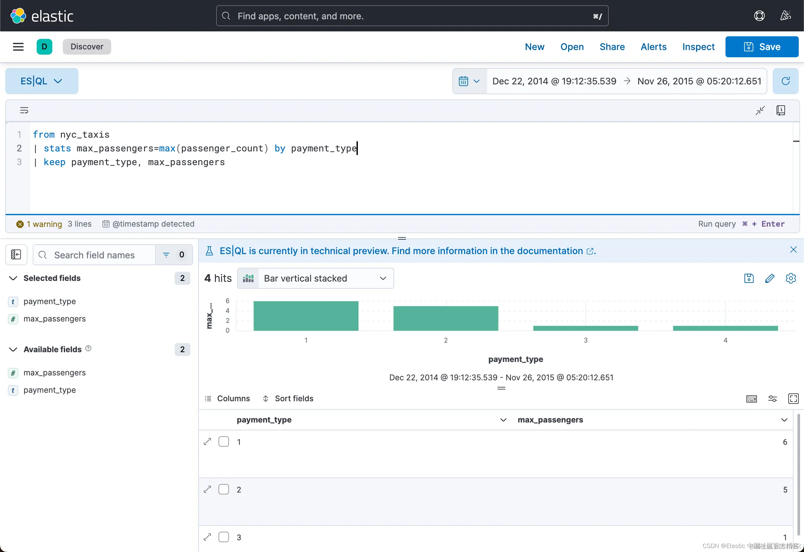The width and height of the screenshot is (804, 552).
Task: Hide the field list sidebar icon
Action: coord(16,255)
